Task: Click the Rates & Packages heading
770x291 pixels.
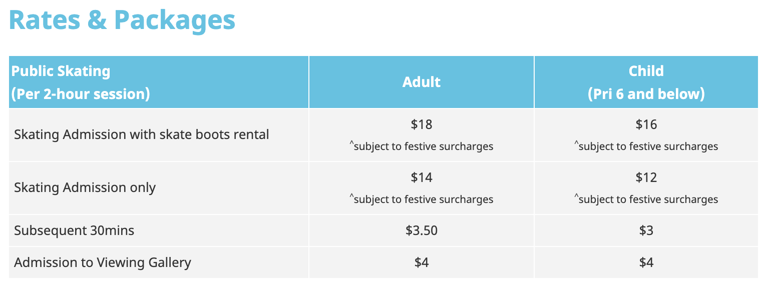Action: pos(122,20)
